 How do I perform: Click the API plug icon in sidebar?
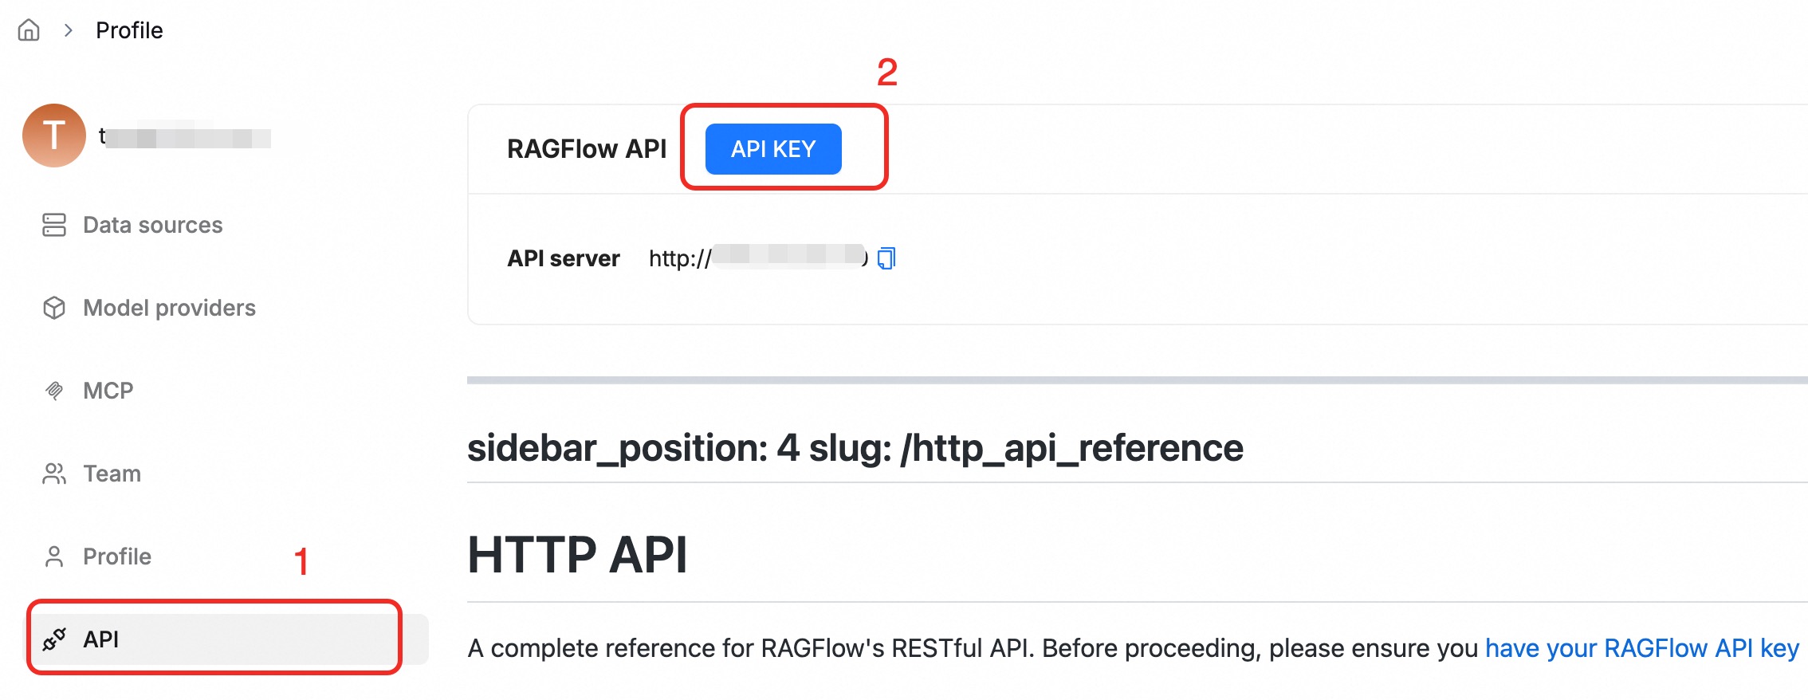[54, 639]
